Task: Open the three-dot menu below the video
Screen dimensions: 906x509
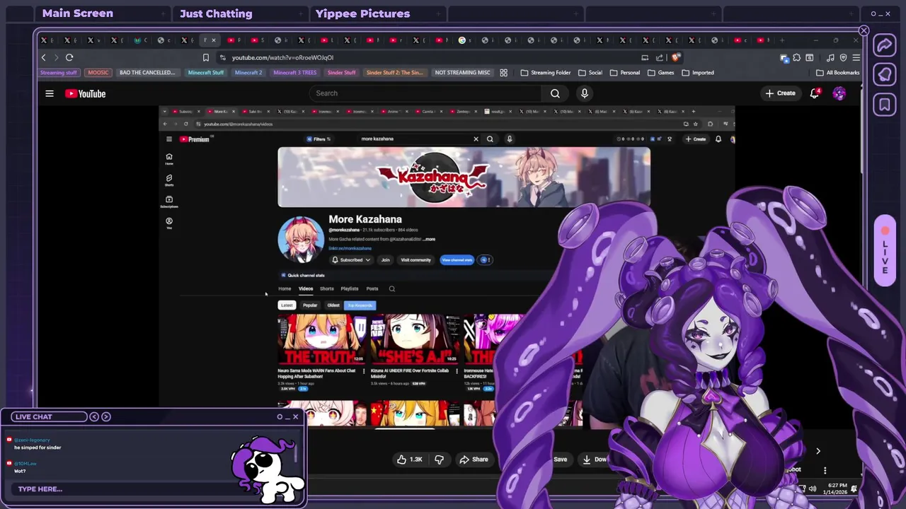Action: (825, 470)
